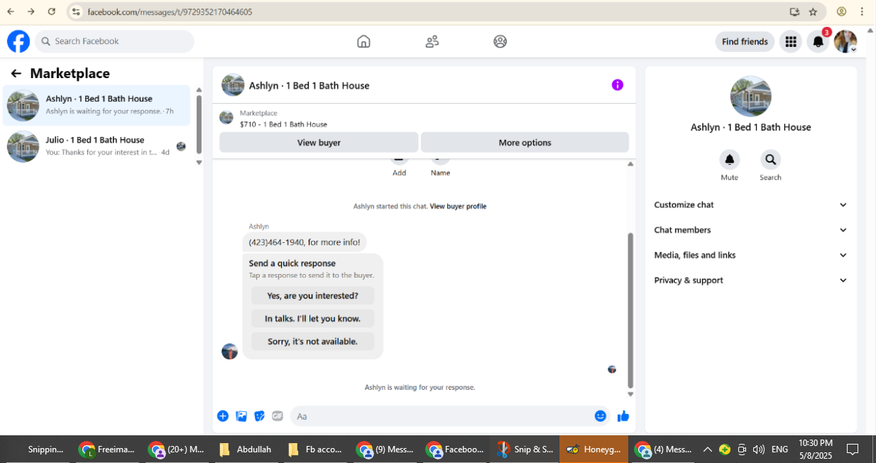This screenshot has height=463, width=876.
Task: Send quick response 'Yes, are you interested?'
Action: pos(312,295)
